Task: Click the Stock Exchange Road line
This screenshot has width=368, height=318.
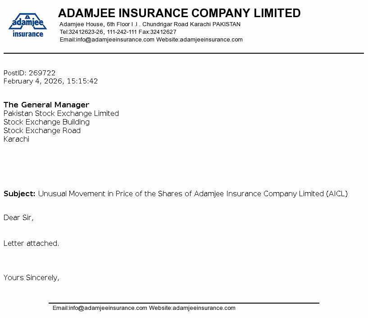Action: tap(42, 131)
